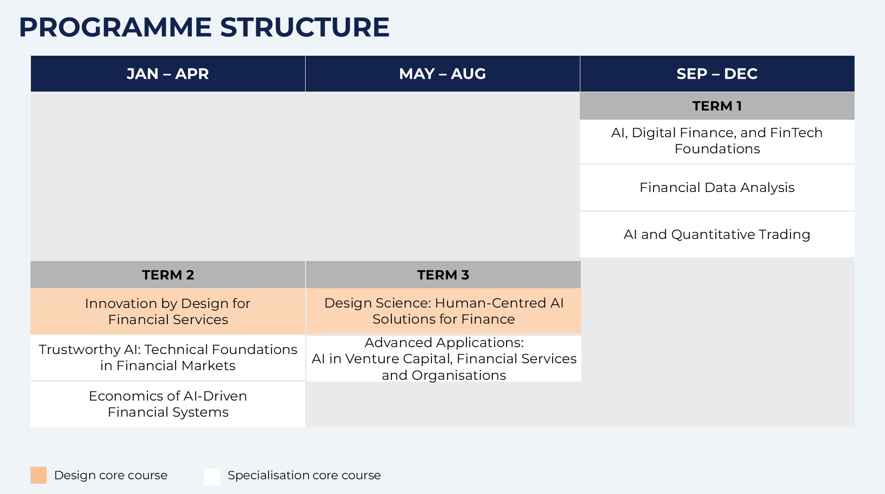Choose AI and Quantitative Trading course
885x494 pixels.
[717, 234]
